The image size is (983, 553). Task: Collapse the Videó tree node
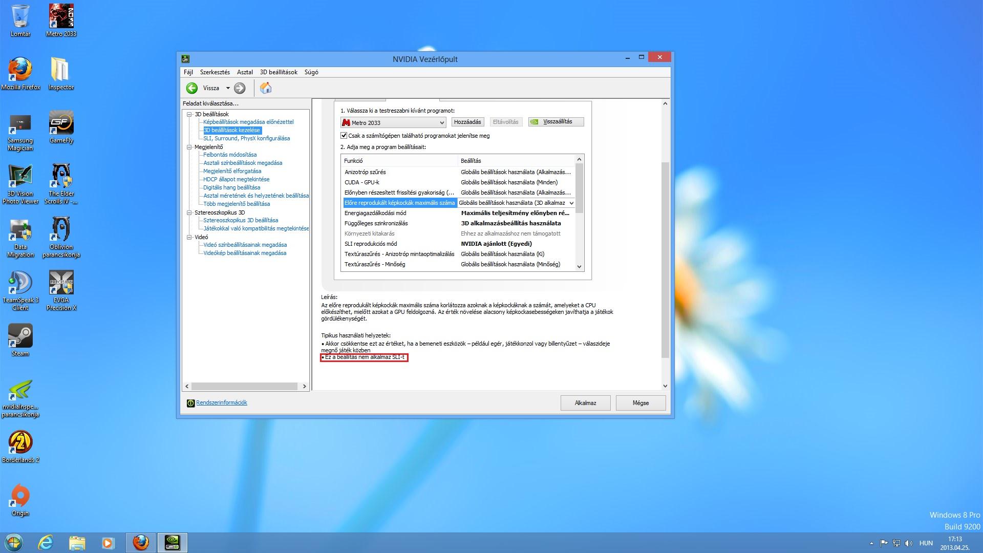(x=189, y=237)
